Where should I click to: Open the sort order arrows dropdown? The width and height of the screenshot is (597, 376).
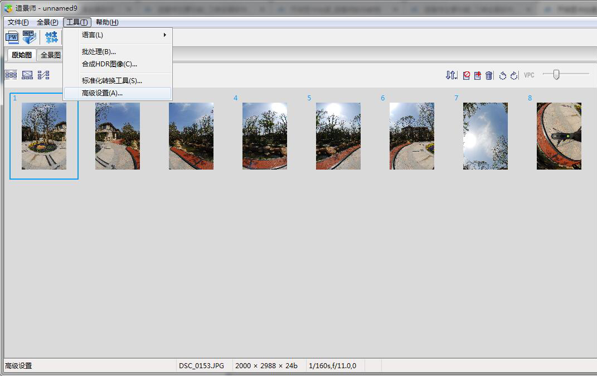(452, 75)
